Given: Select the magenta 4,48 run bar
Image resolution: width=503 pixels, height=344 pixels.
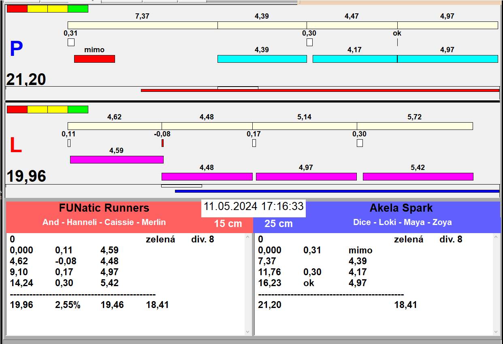Looking at the screenshot, I should point(207,176).
